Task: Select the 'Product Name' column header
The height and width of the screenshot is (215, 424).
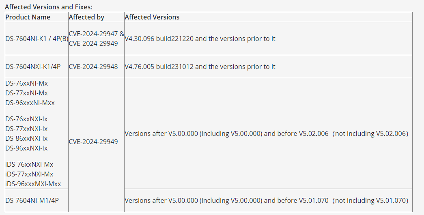Action: (28, 17)
